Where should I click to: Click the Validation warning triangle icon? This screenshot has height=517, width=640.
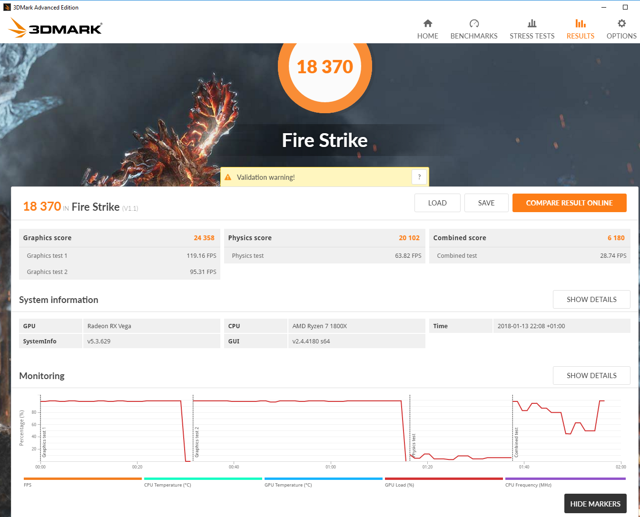click(x=228, y=177)
